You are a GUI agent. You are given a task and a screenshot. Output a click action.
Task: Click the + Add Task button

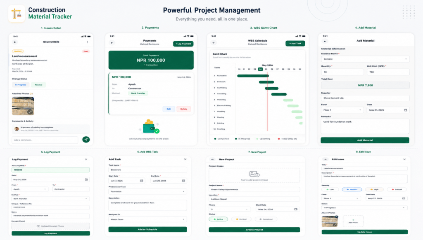[x=295, y=44]
